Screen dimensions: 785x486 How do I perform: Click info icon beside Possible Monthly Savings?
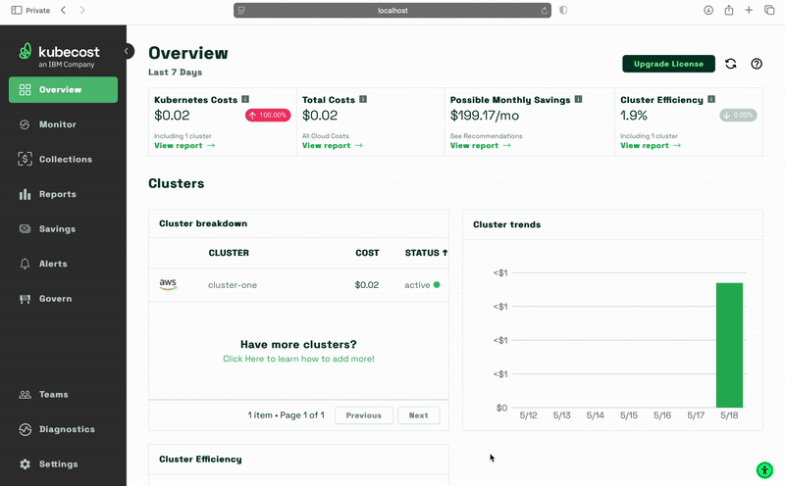coord(578,99)
